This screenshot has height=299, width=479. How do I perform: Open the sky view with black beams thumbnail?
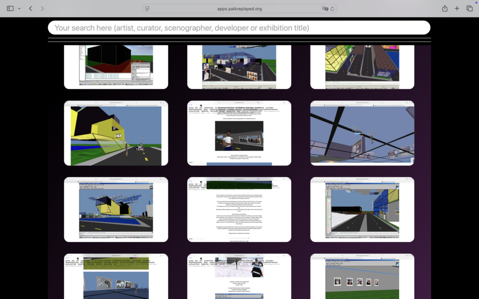tap(362, 133)
